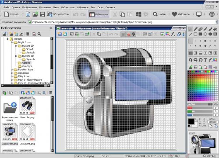Click the save document icon in main toolbar
Screen dimensions: 219x158
point(42,14)
